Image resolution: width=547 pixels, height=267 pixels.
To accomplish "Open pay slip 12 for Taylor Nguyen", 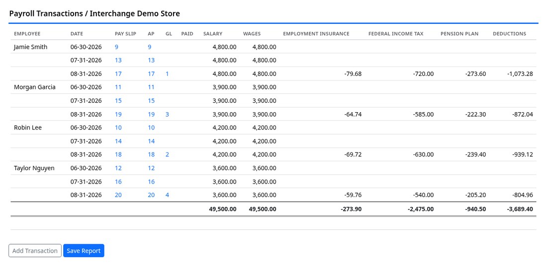I will 118,168.
